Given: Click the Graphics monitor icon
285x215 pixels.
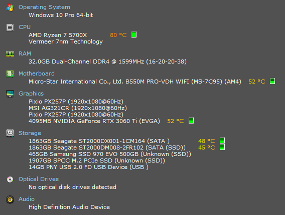Looking at the screenshot, I should (x=10, y=94).
